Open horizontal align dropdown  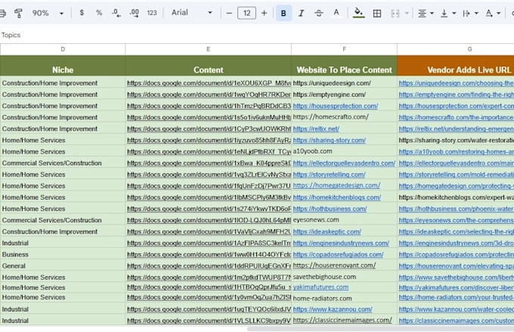coord(426,14)
